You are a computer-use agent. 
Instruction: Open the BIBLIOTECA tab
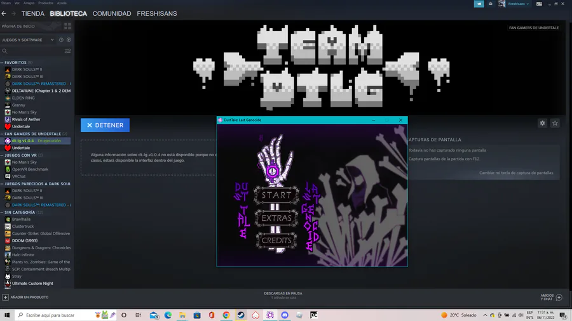68,13
